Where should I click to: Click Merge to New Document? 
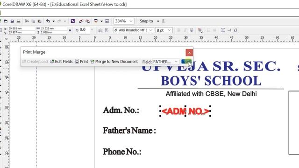tap(114, 62)
